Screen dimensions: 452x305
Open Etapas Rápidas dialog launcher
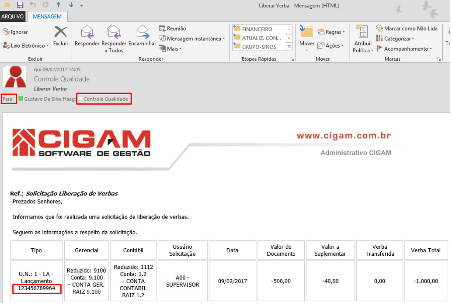[x=292, y=59]
